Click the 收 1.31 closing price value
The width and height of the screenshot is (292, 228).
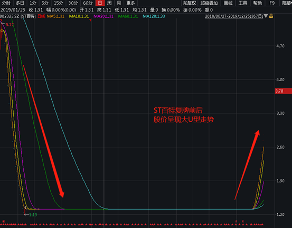[36, 10]
